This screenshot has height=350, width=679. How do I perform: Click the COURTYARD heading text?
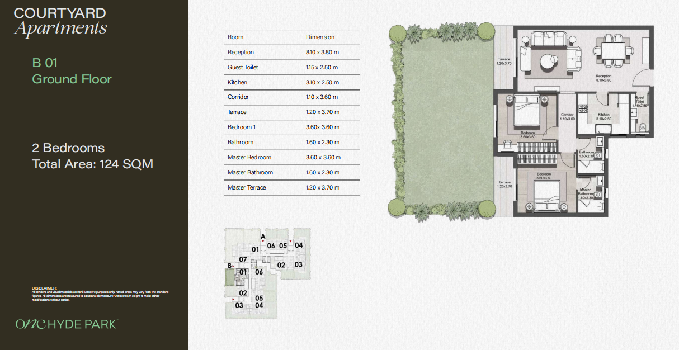60,13
